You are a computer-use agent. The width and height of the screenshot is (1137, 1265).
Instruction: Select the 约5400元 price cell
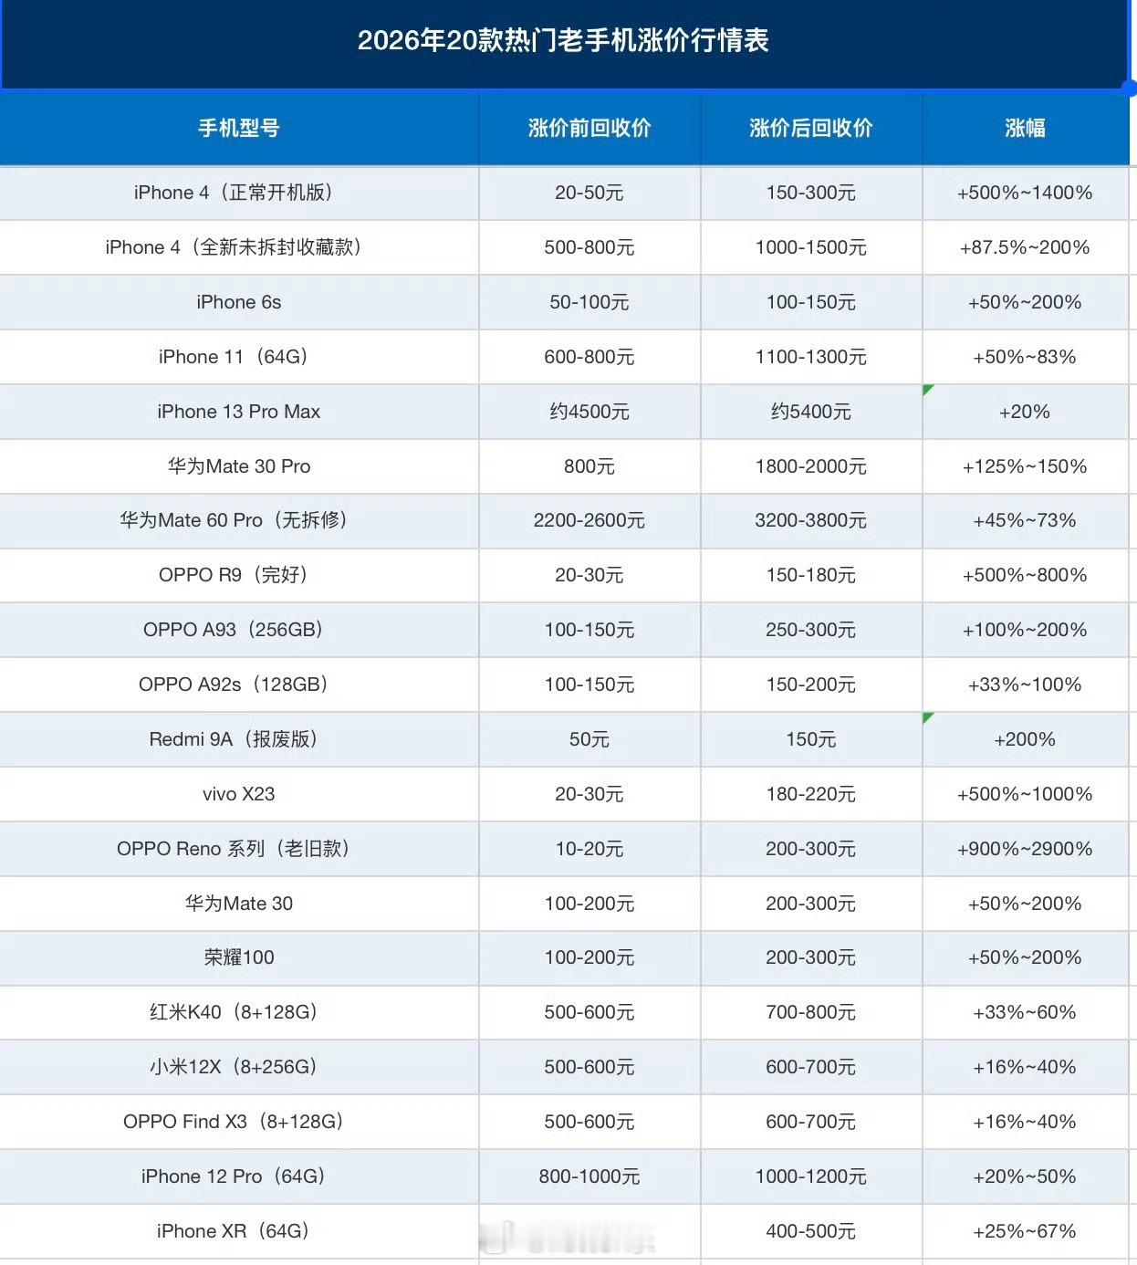[811, 412]
